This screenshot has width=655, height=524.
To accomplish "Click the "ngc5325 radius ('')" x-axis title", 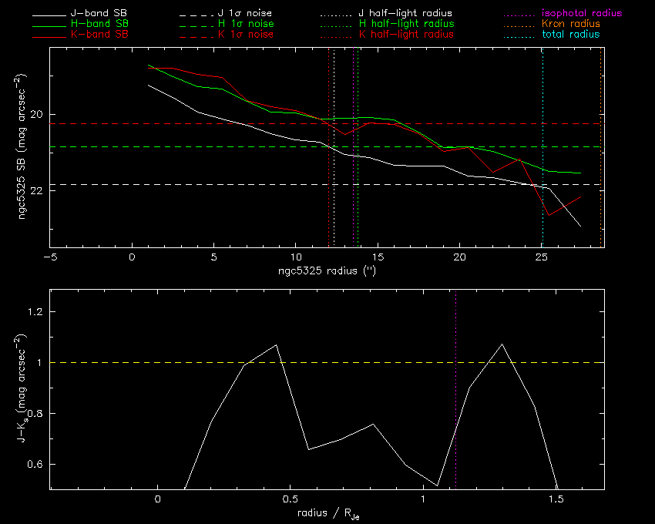I will click(327, 270).
